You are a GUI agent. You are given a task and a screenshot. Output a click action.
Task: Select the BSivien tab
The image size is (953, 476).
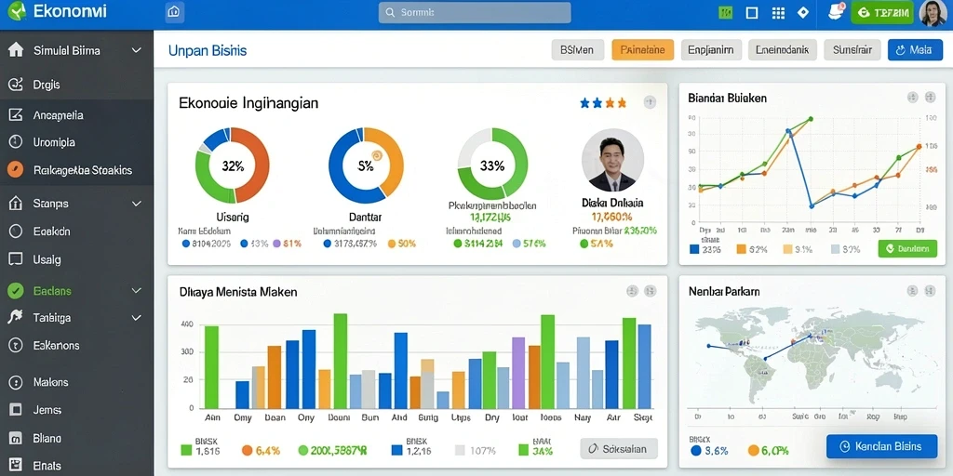pos(577,50)
